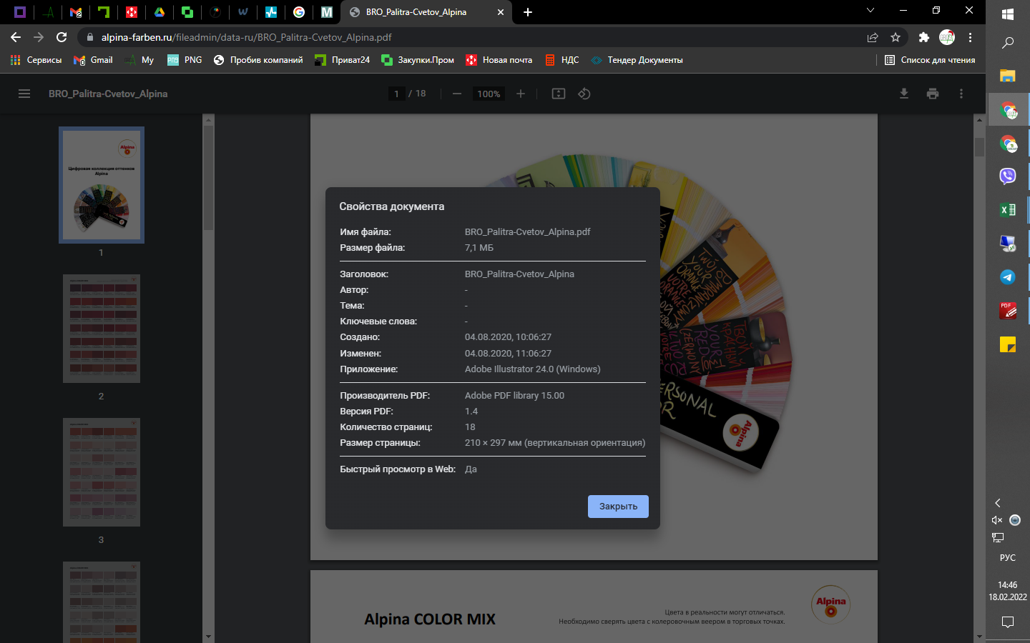The image size is (1030, 643).
Task: Open the Gmail bookmark
Action: (x=93, y=60)
